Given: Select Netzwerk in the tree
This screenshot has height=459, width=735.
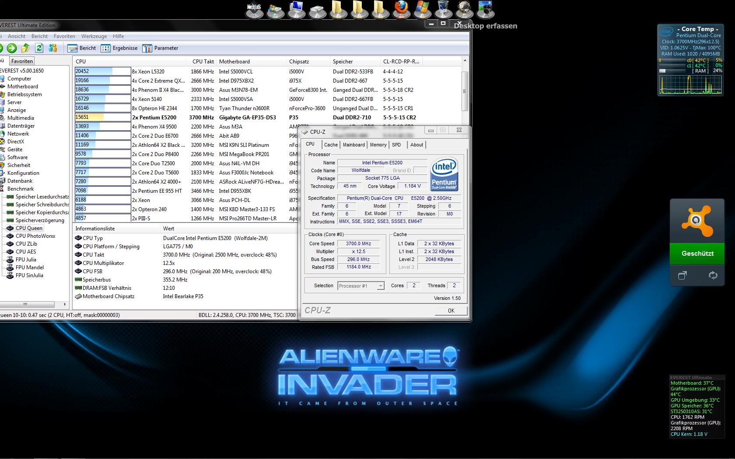Looking at the screenshot, I should coord(18,134).
